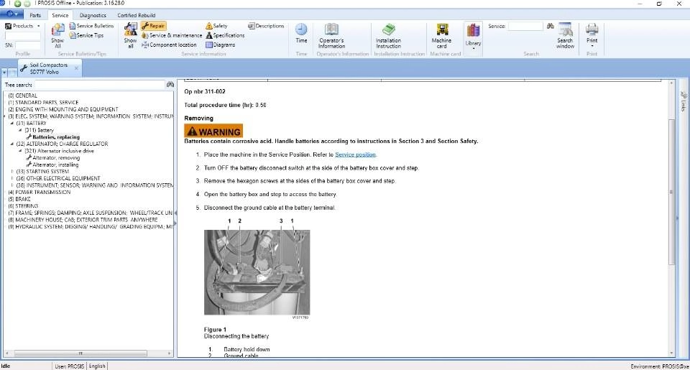Select (8) MACHINERY HOUSE; CAB item
This screenshot has height=370, width=690.
tap(83, 220)
